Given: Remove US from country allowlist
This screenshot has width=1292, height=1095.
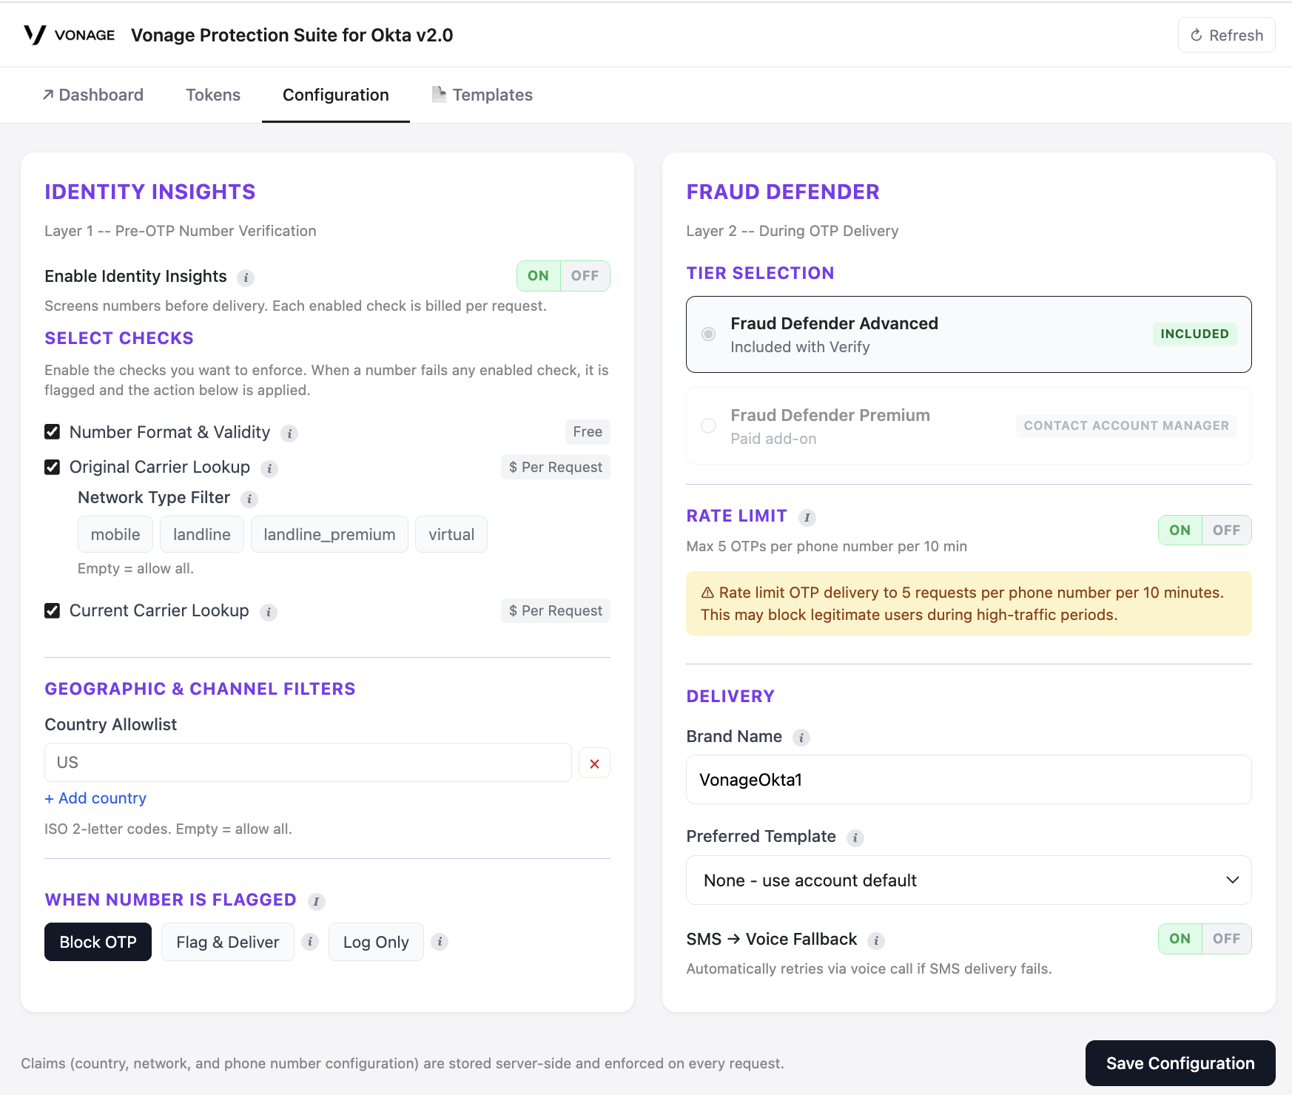Looking at the screenshot, I should (x=594, y=763).
